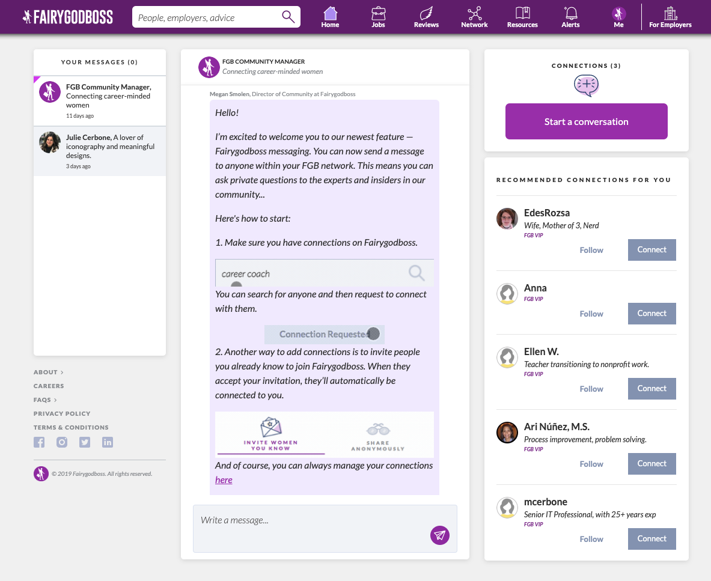Viewport: 711px width, 581px height.
Task: Open Julie Cerbone's message thread
Action: pyautogui.click(x=100, y=151)
